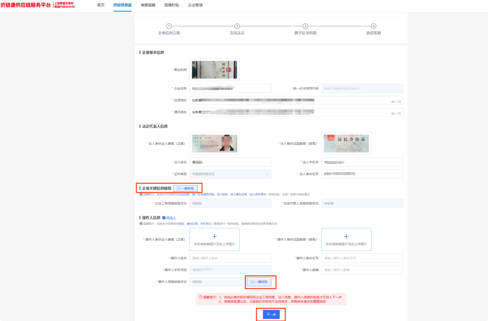Screen dimensions: 488x321
Task: Click the 同法人 link
Action: 171,218
